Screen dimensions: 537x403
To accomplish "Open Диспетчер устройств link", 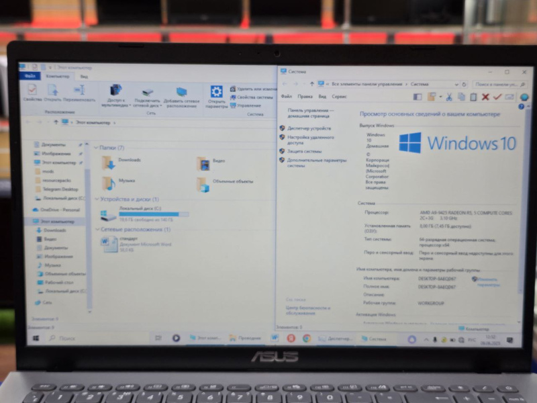I will tap(309, 128).
